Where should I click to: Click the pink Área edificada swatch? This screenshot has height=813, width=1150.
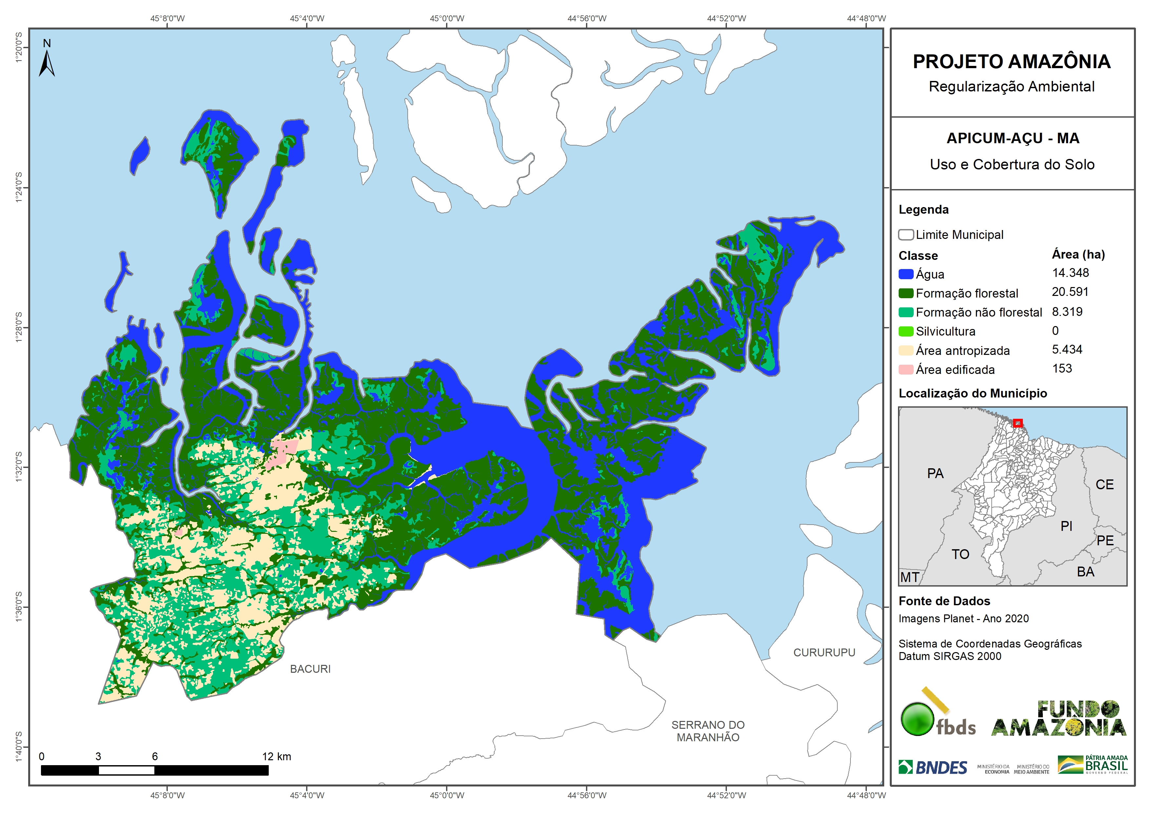coord(906,370)
